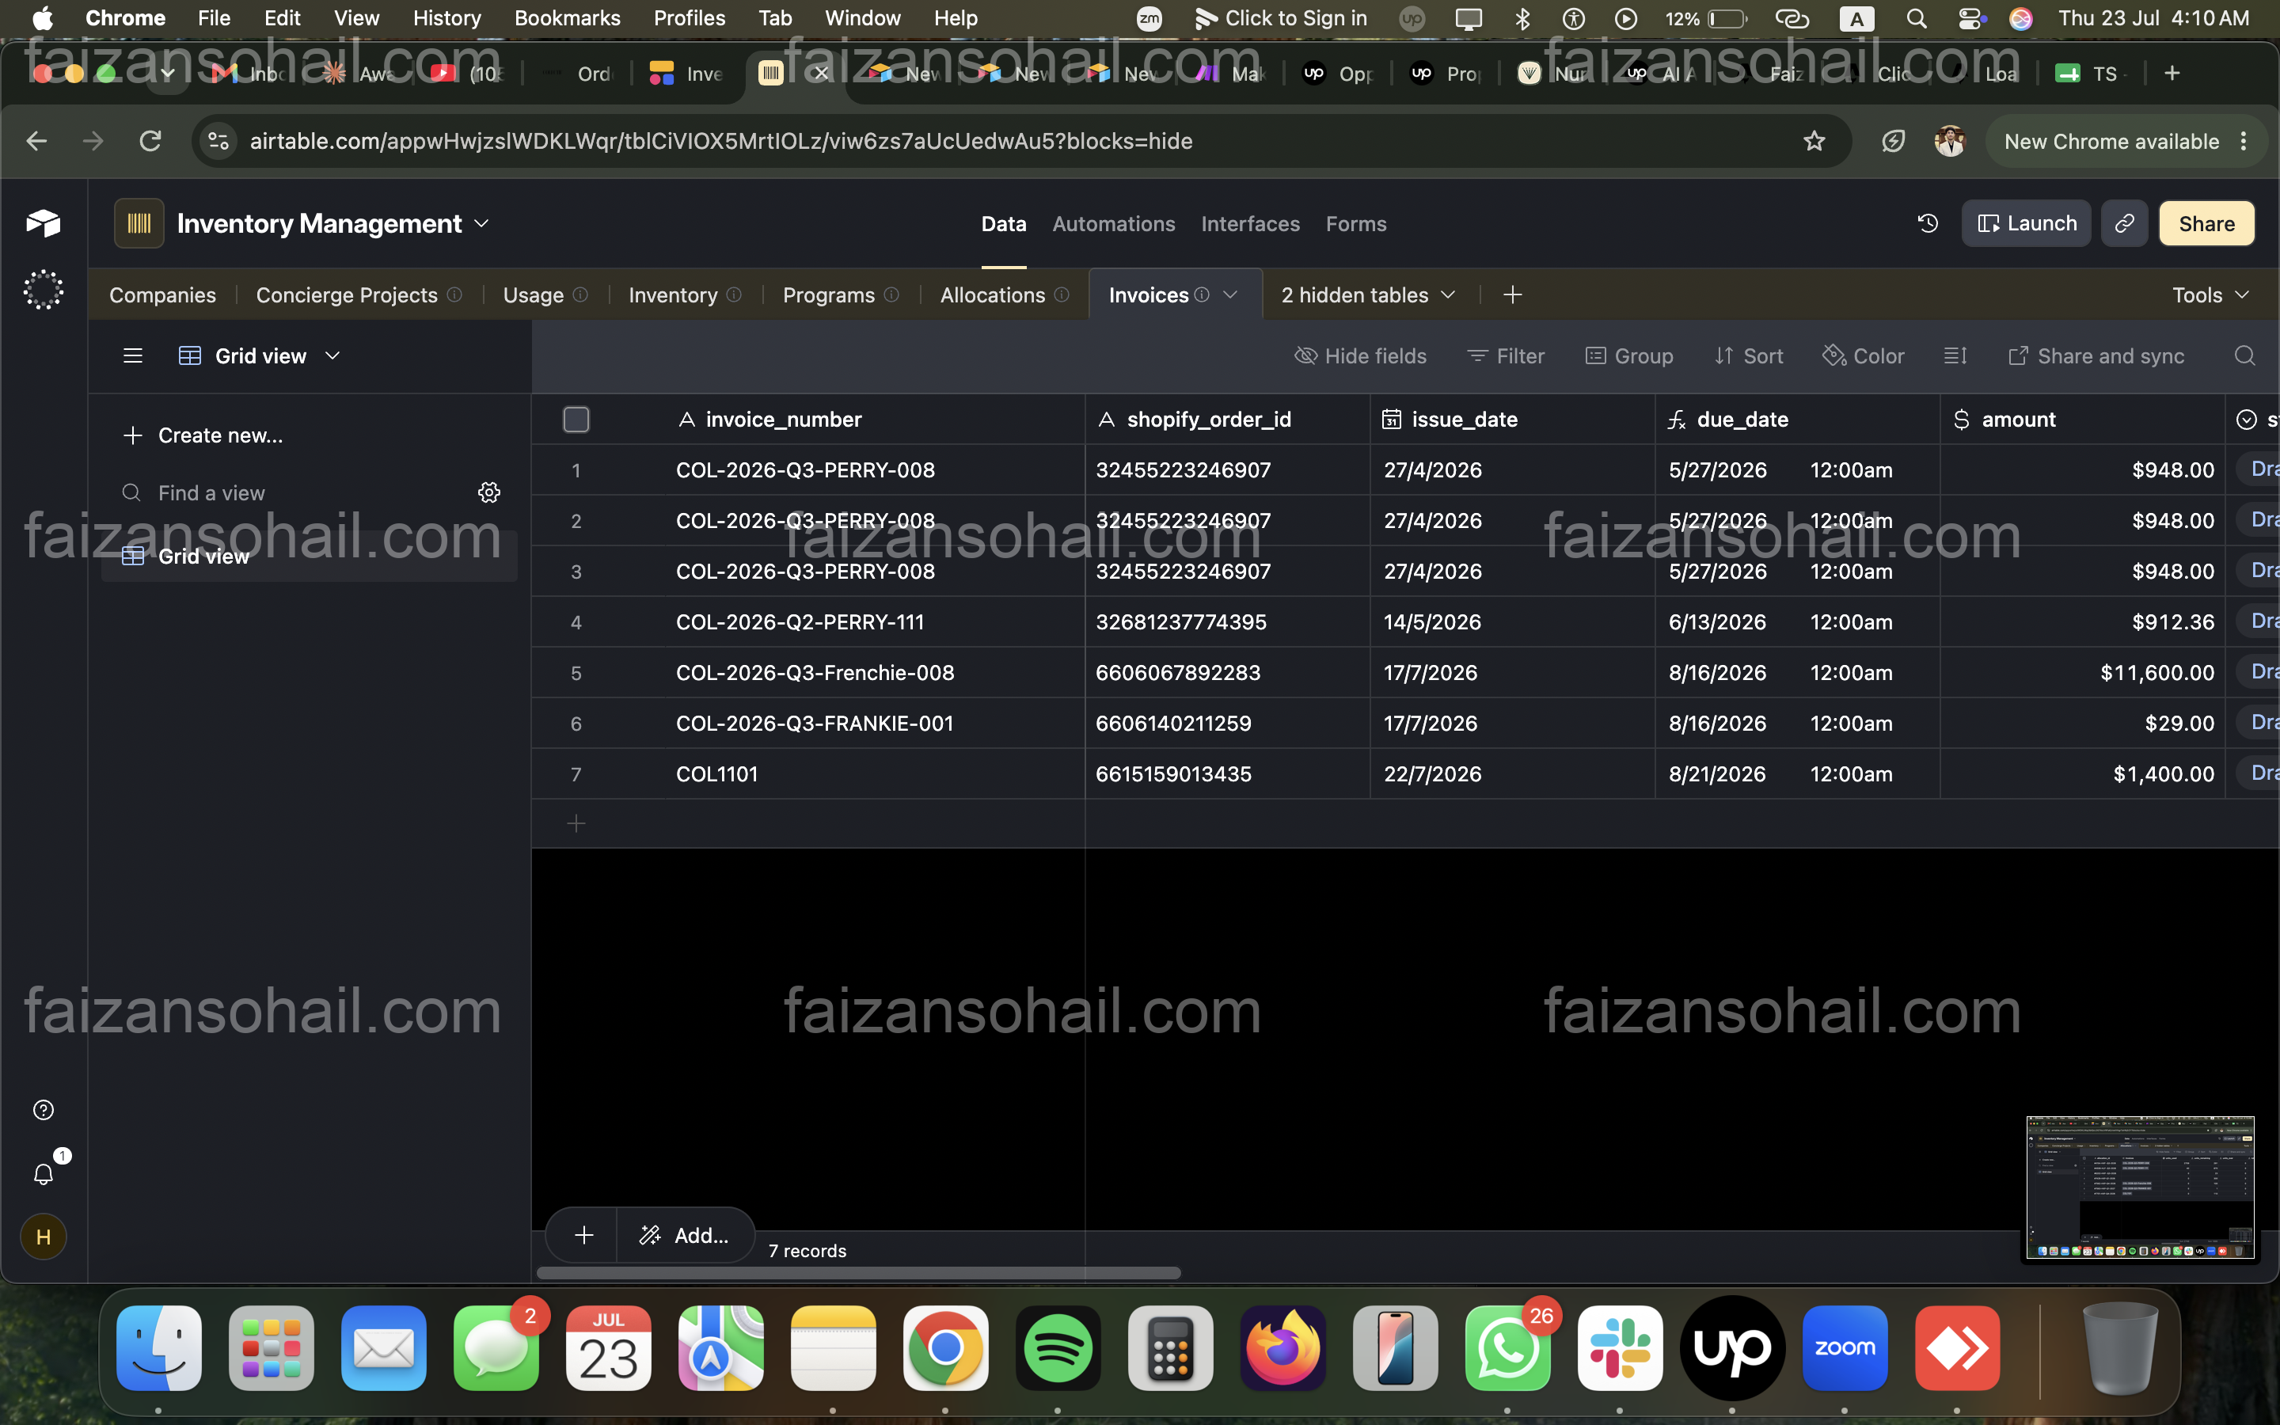Go back with the Chrome back arrow
2280x1425 pixels.
point(36,142)
